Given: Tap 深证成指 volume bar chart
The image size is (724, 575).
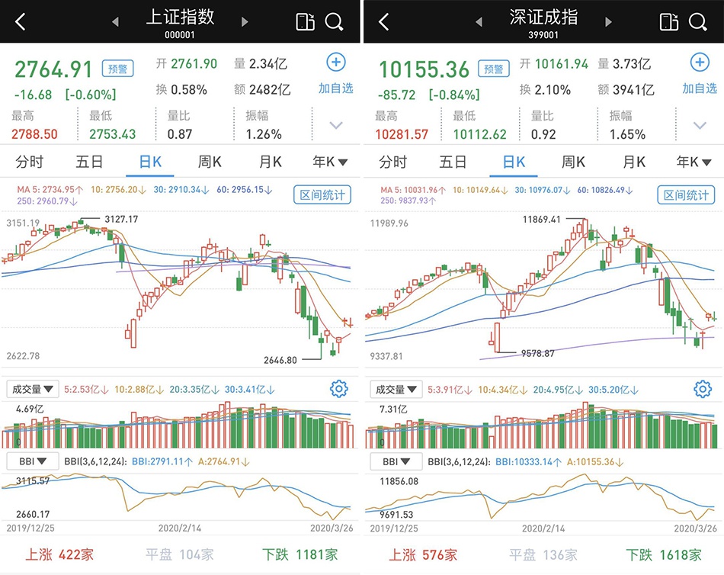Looking at the screenshot, I should (x=542, y=426).
